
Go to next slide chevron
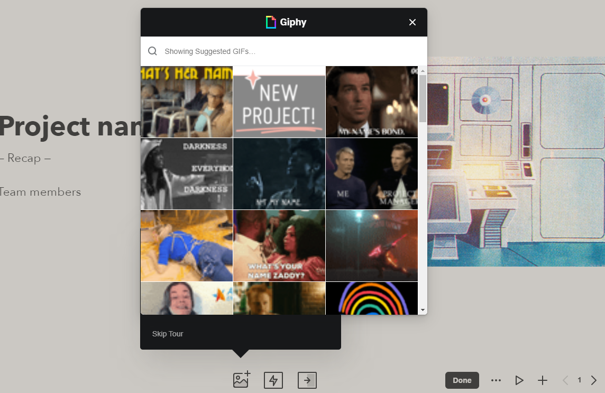coord(594,380)
